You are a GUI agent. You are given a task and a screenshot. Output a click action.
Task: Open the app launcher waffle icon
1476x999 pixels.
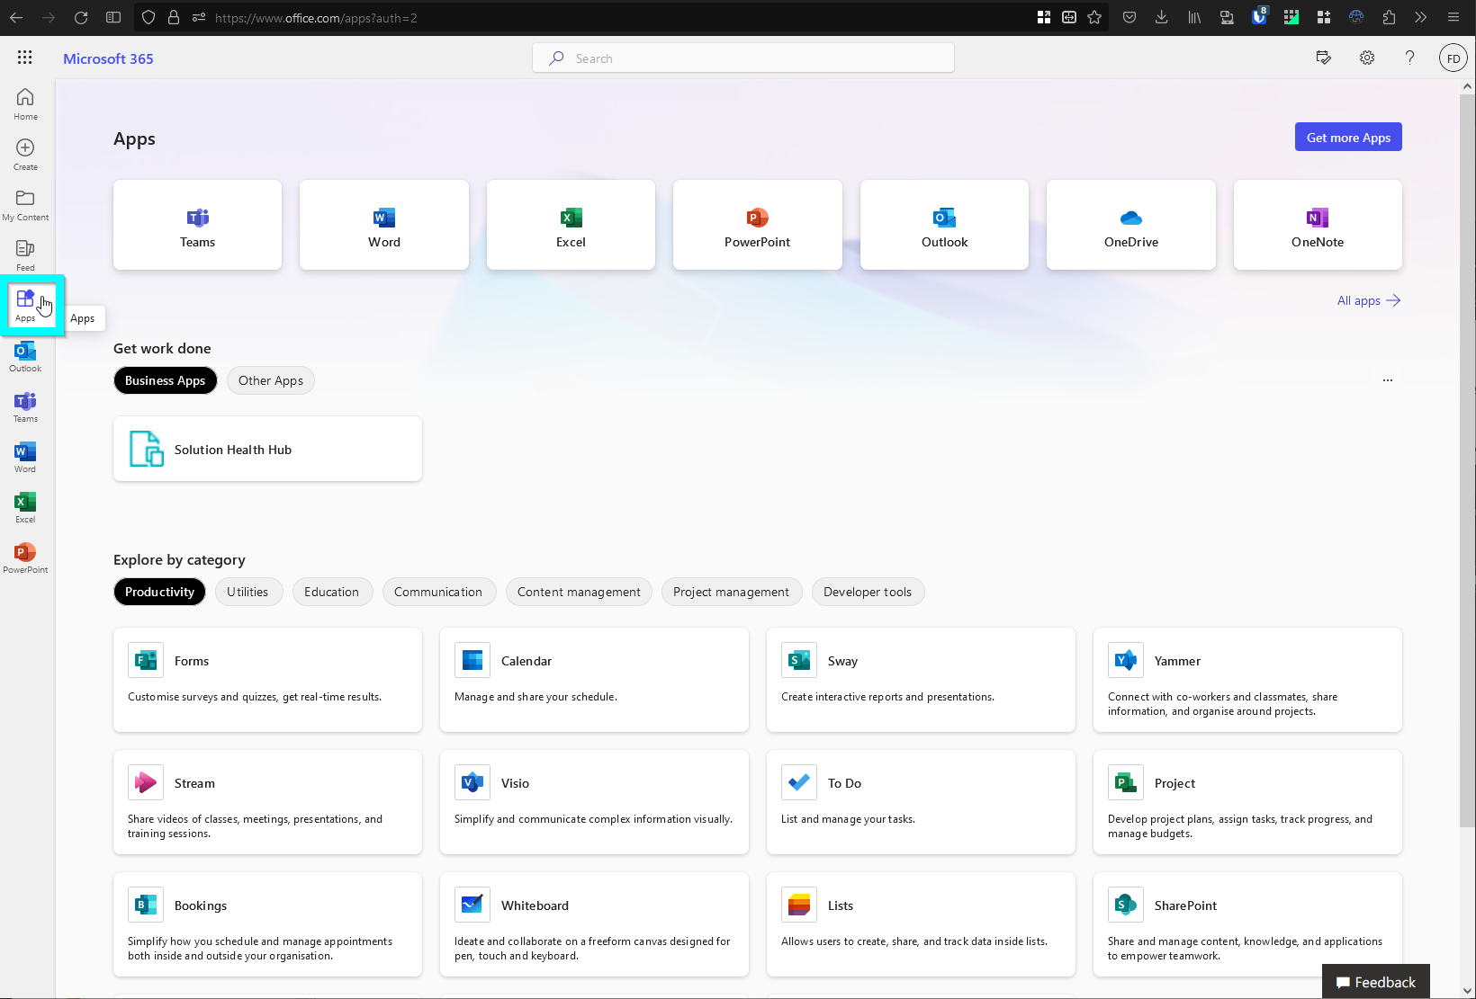pyautogui.click(x=24, y=58)
